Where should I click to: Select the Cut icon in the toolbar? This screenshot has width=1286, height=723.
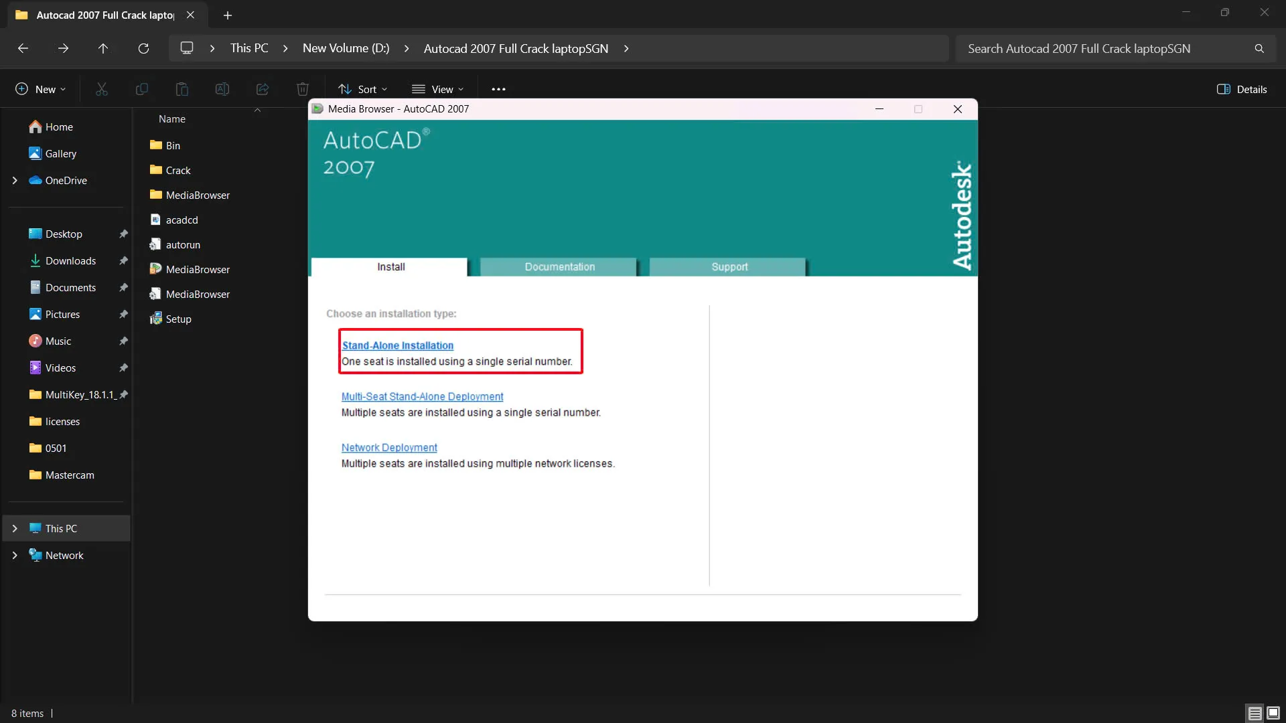click(x=101, y=88)
